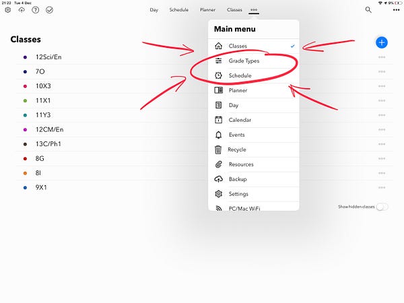The width and height of the screenshot is (404, 303).
Task: Select Backup in Main menu
Action: coord(254,179)
